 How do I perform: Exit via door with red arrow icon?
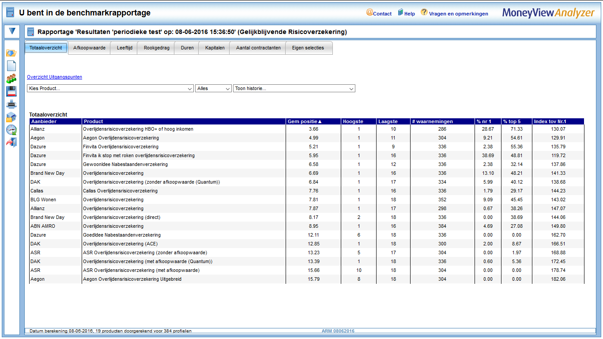11,143
